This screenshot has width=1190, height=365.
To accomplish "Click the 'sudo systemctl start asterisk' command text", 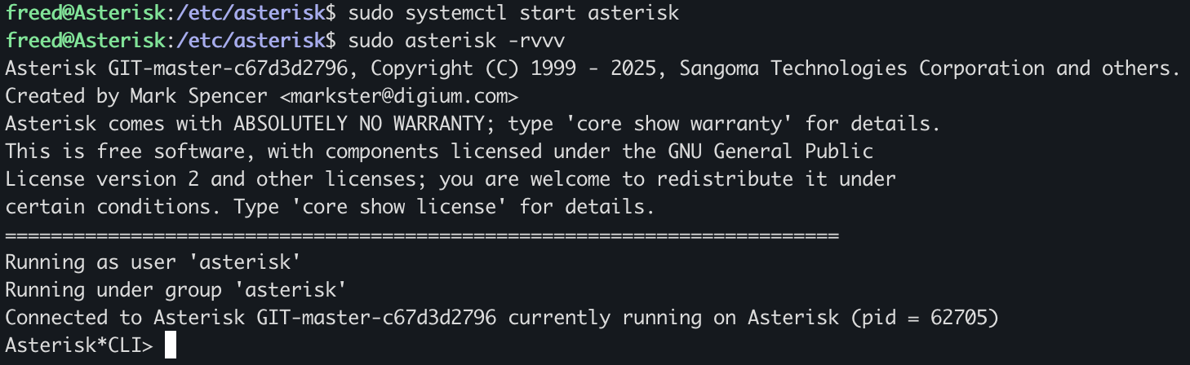I will 513,14.
